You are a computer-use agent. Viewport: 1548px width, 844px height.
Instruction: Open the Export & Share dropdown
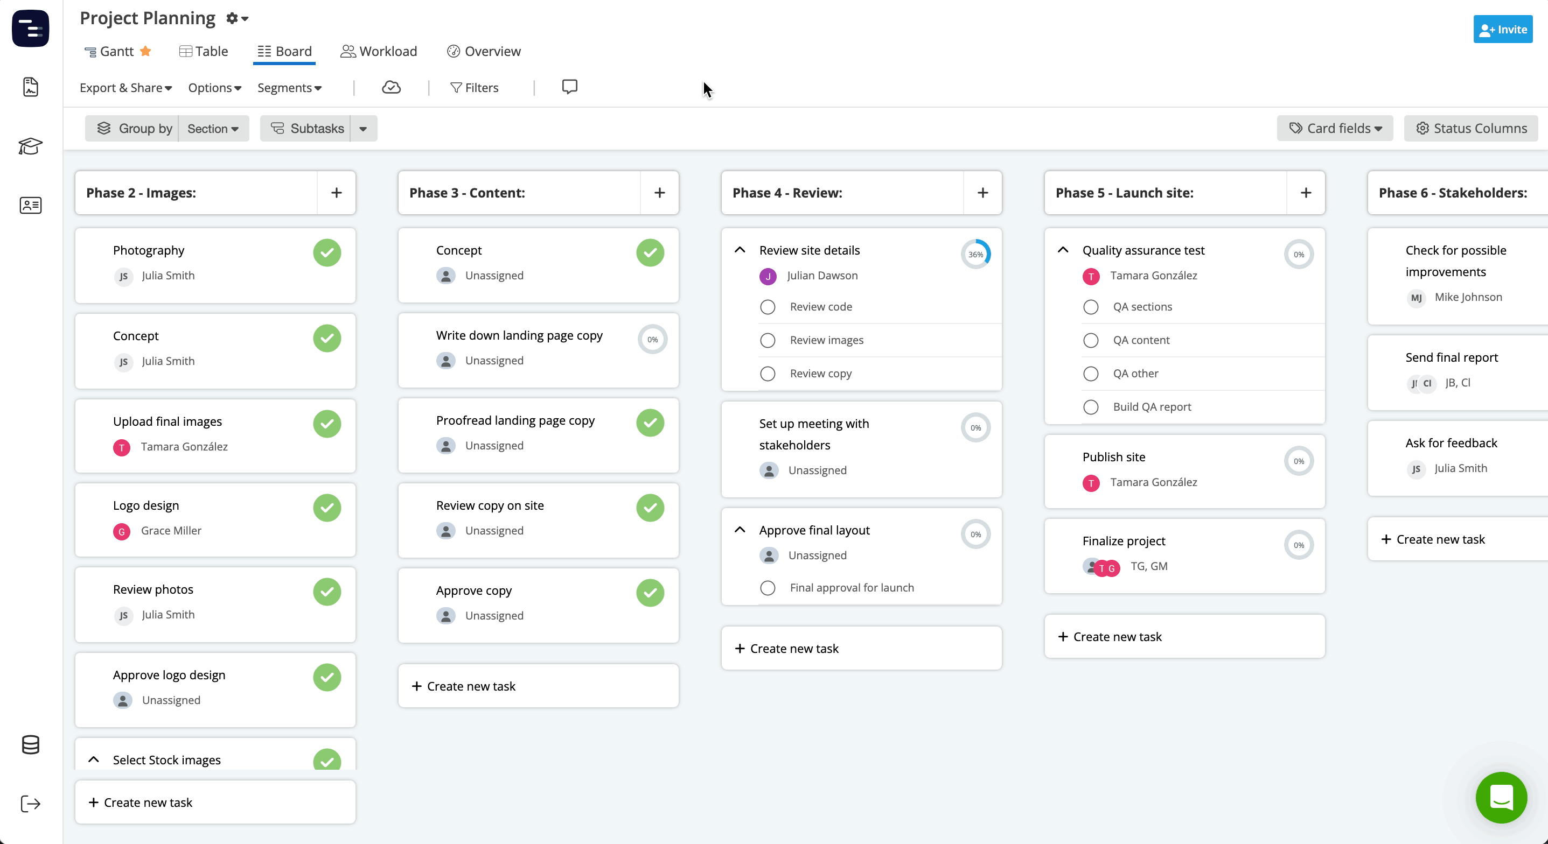point(125,88)
